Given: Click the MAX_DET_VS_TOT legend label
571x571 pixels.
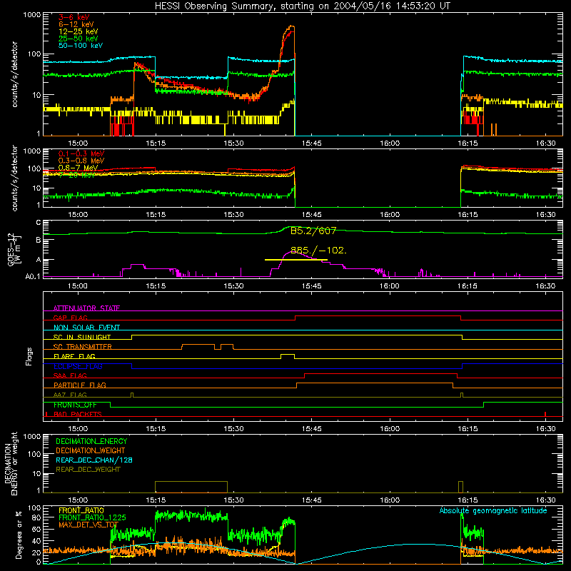Looking at the screenshot, I should [x=89, y=525].
